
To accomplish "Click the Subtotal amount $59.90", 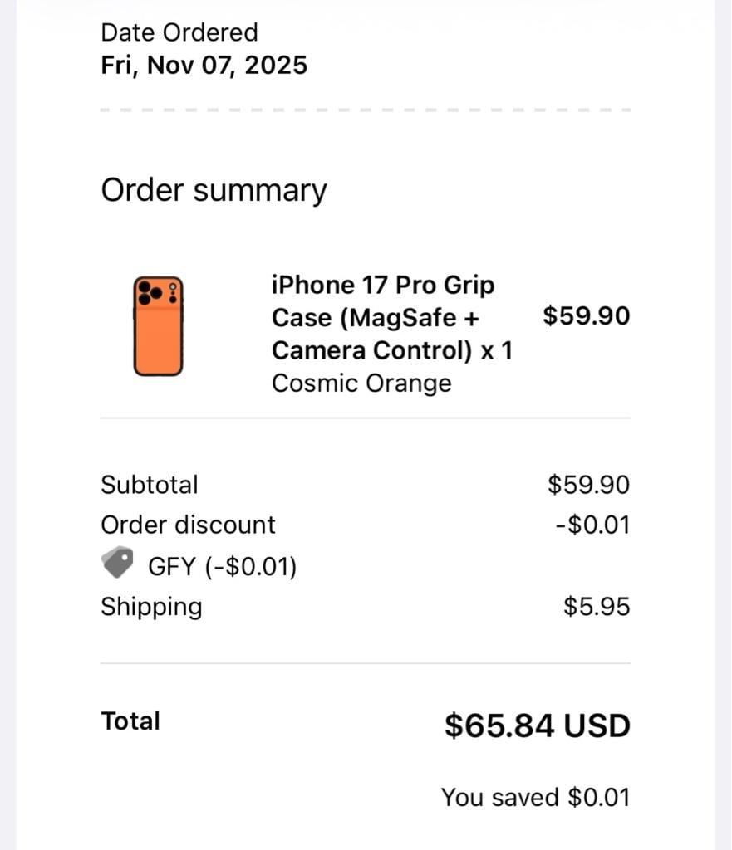I will click(x=588, y=485).
